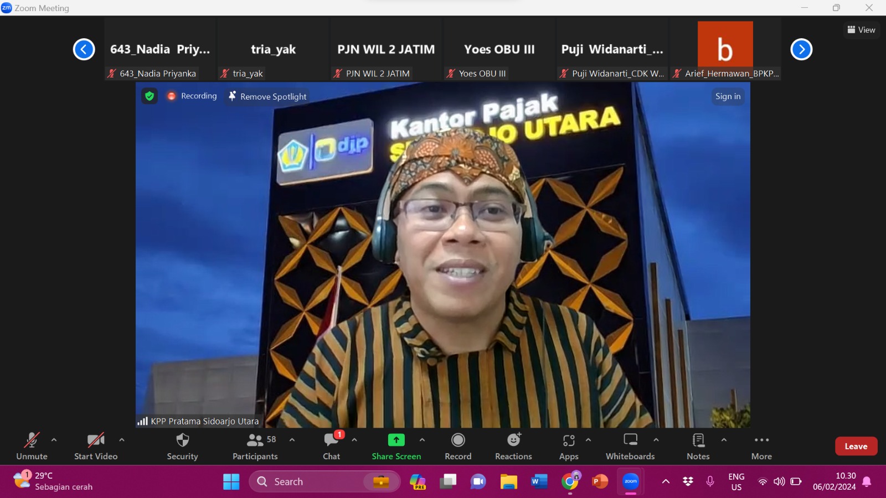Open the Chat panel

[331, 440]
